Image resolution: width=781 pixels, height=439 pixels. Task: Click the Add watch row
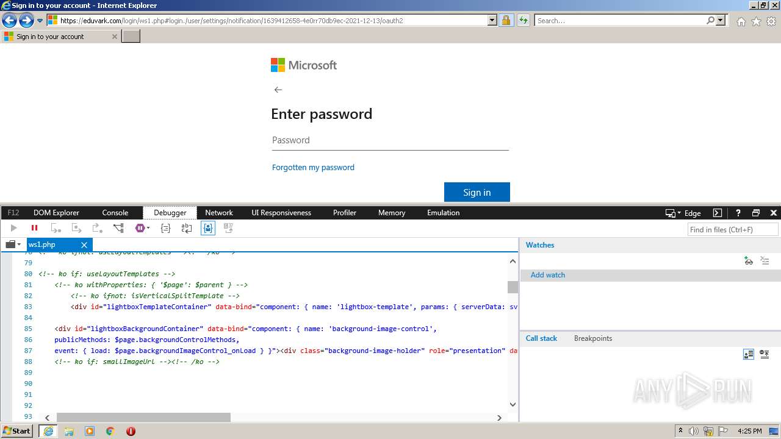(650, 275)
